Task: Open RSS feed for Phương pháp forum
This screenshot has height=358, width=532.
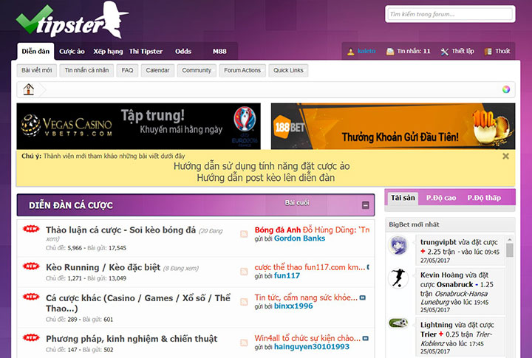Action: [244, 342]
